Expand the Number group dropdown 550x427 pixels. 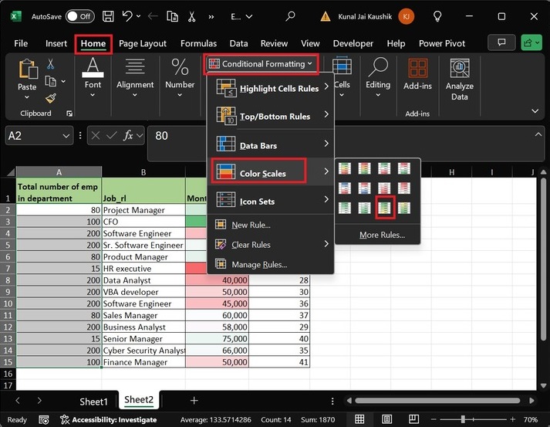point(180,96)
